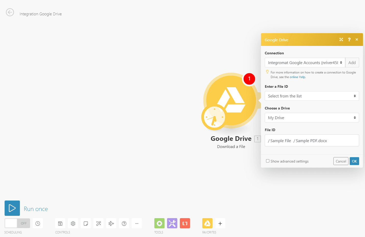Enable Show advanced settings checkbox
The height and width of the screenshot is (237, 365).
point(268,161)
